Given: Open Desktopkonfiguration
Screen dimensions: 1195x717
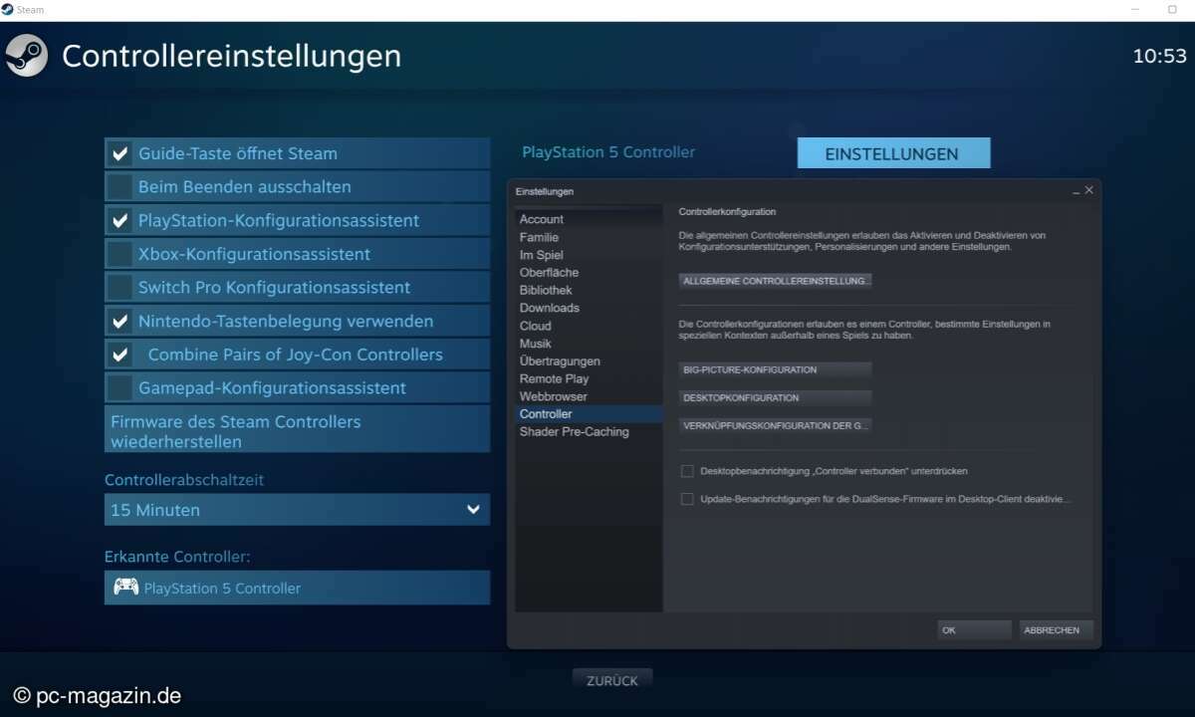Looking at the screenshot, I should tap(776, 397).
